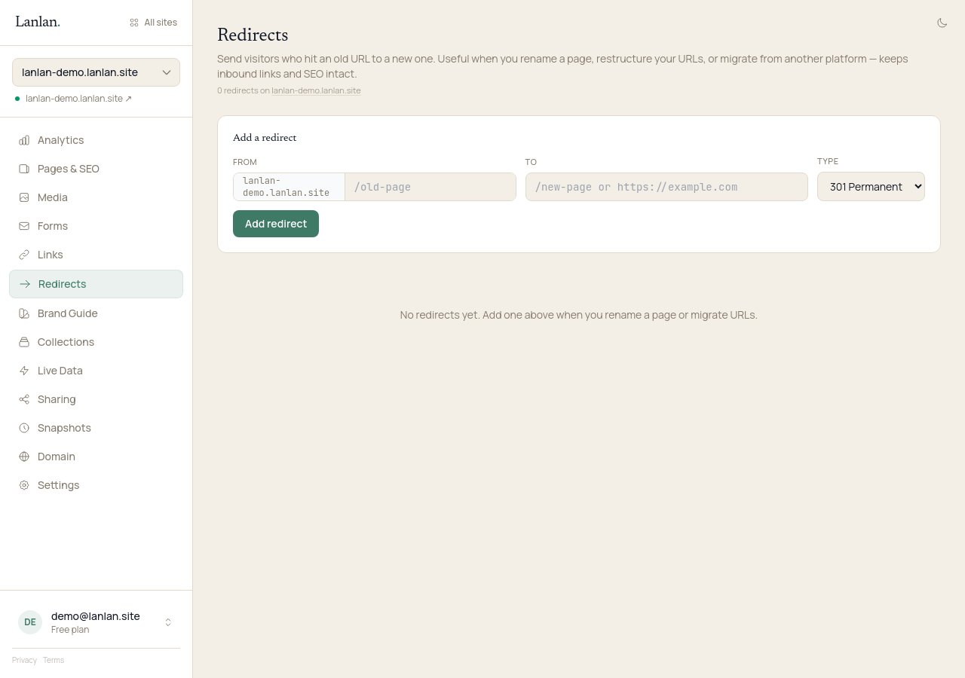Focus the To new-page input
Viewport: 965px width, 678px height.
click(666, 187)
